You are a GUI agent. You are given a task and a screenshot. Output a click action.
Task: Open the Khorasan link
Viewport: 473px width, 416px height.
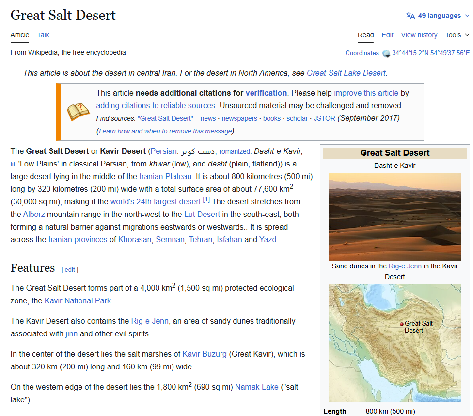coord(135,240)
